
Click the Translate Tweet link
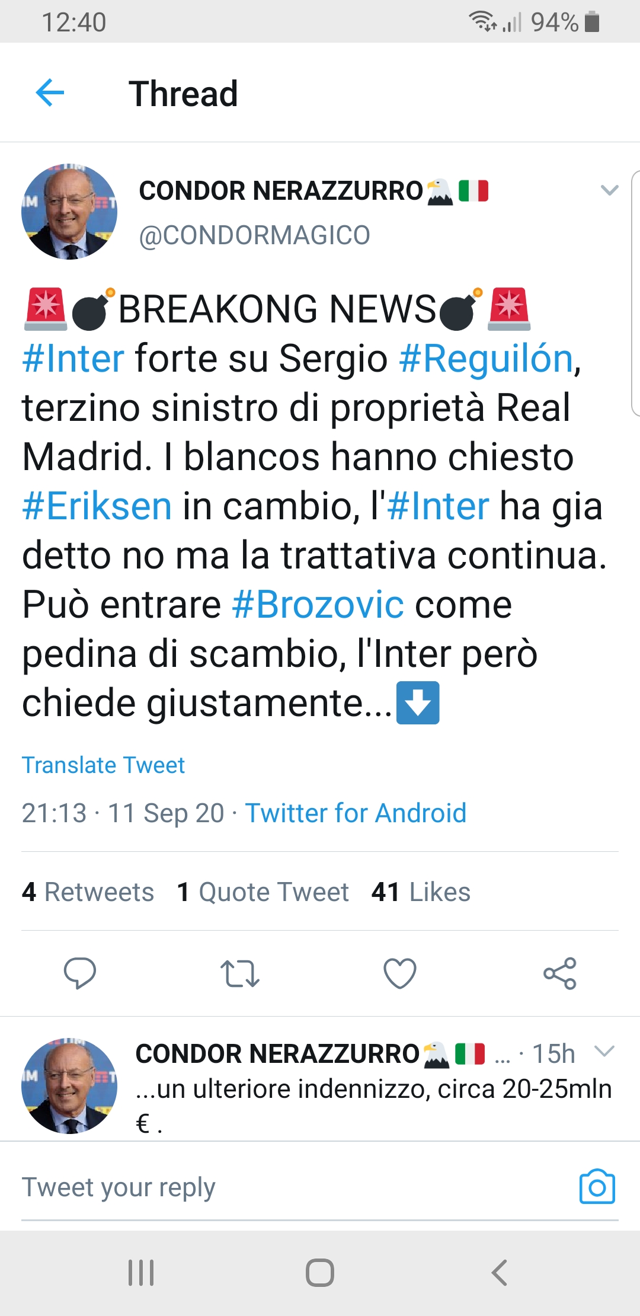coord(103,765)
